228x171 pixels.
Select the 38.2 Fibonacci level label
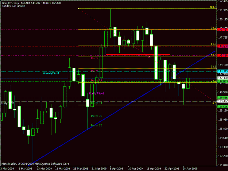pyautogui.click(x=213, y=66)
